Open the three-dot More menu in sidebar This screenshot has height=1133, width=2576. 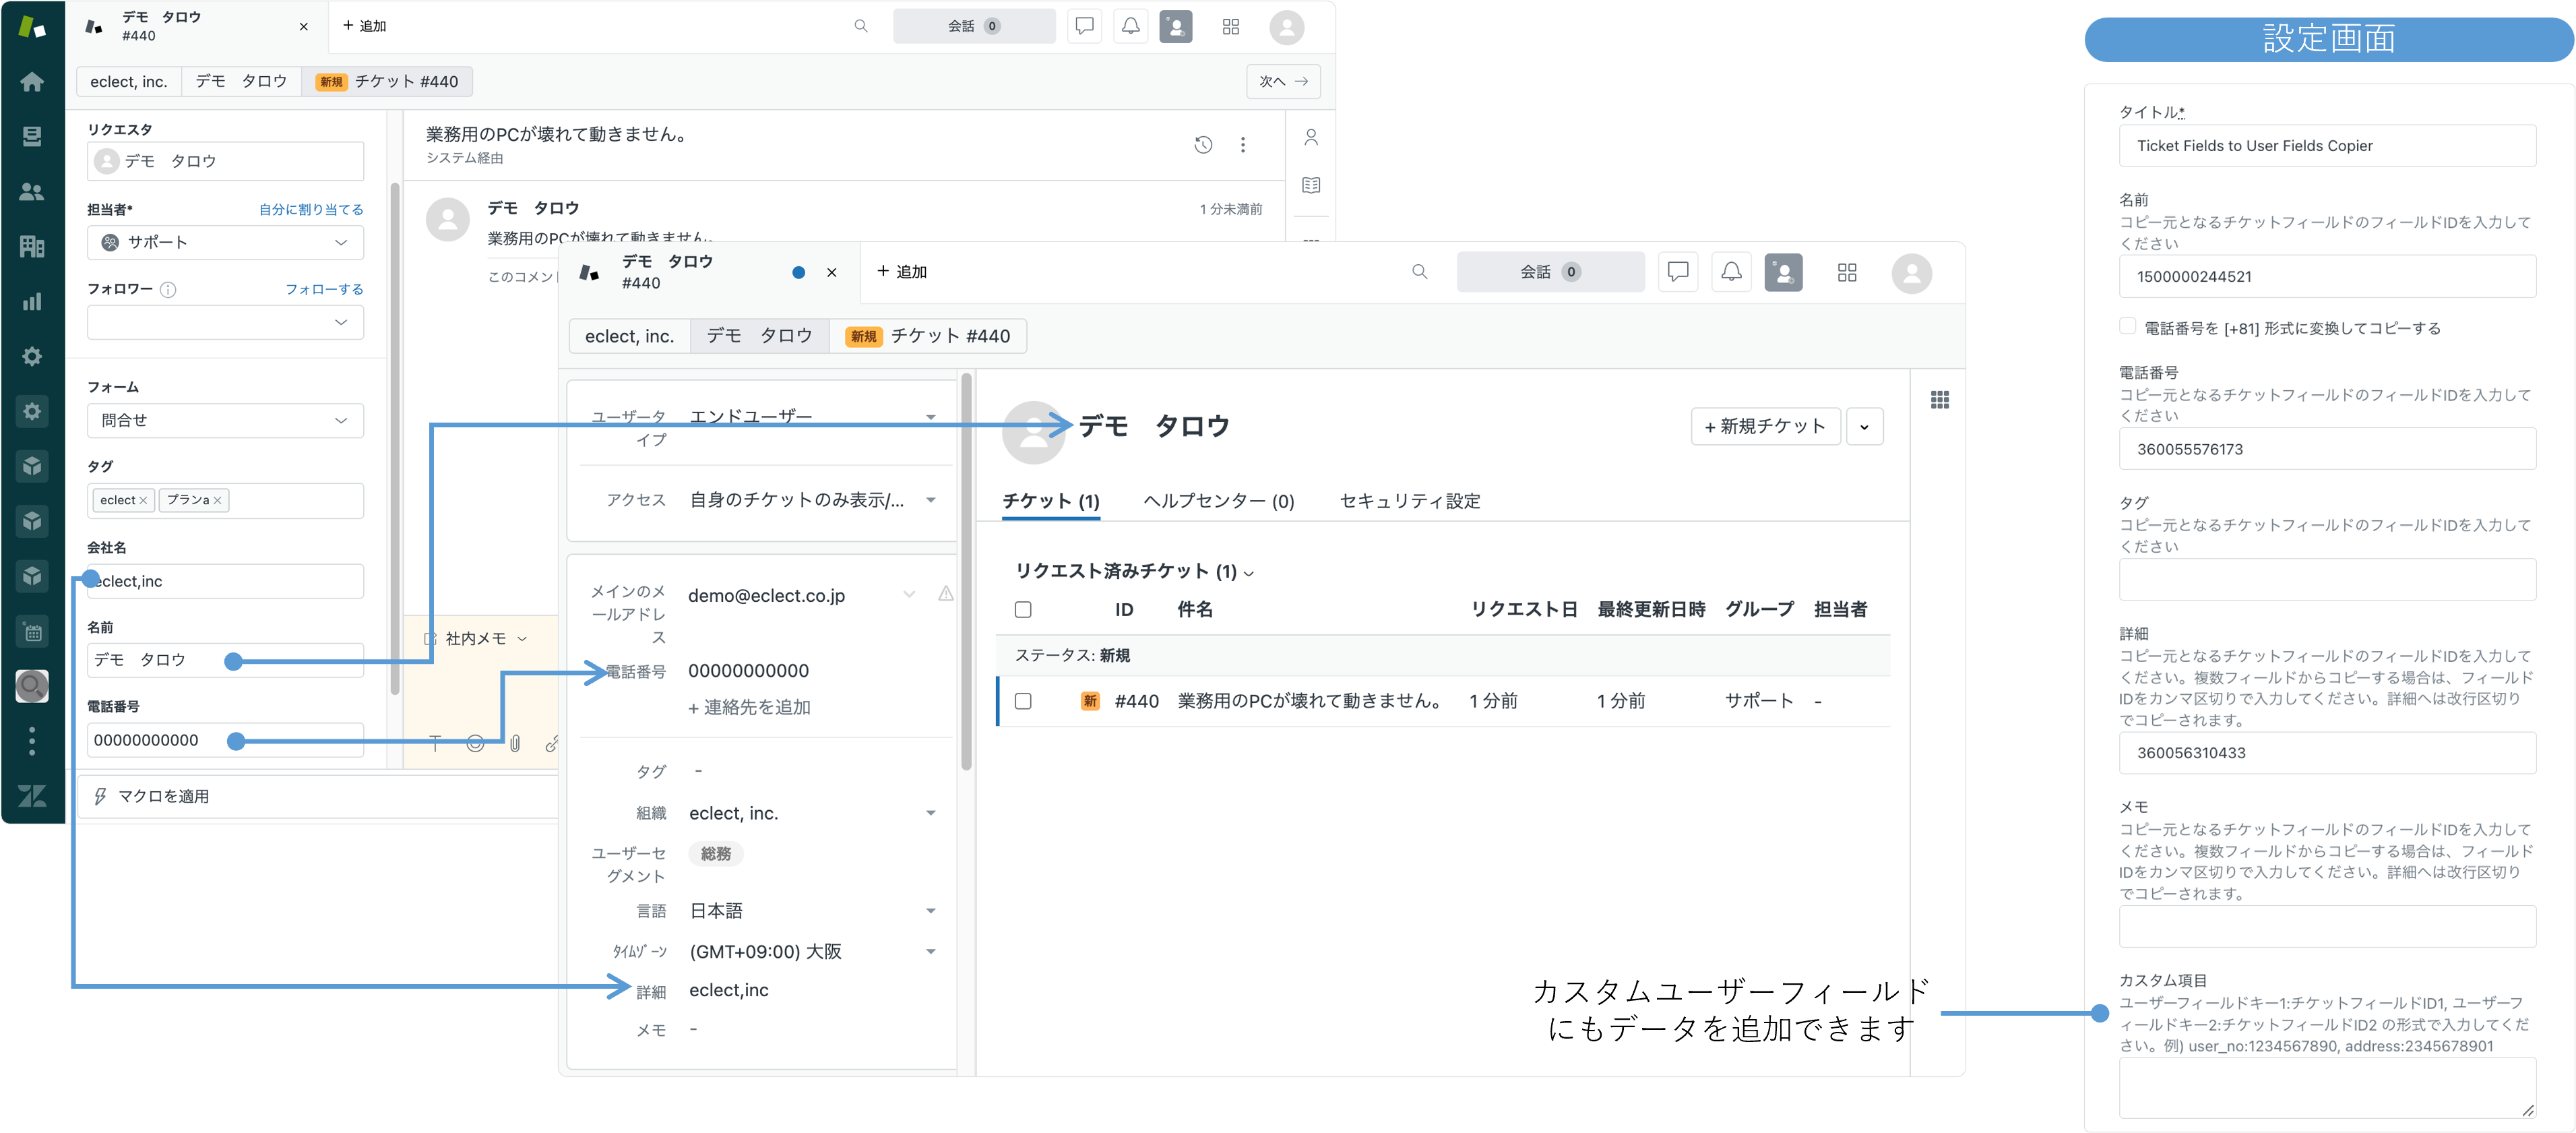pyautogui.click(x=32, y=741)
